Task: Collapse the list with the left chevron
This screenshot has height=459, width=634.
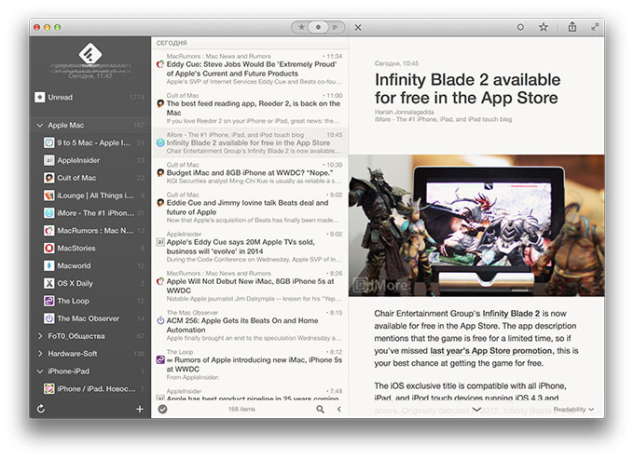Action: (338, 409)
